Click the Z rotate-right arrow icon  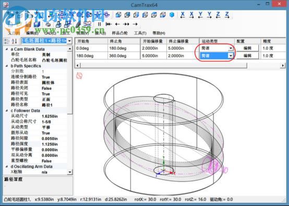(x=227, y=15)
